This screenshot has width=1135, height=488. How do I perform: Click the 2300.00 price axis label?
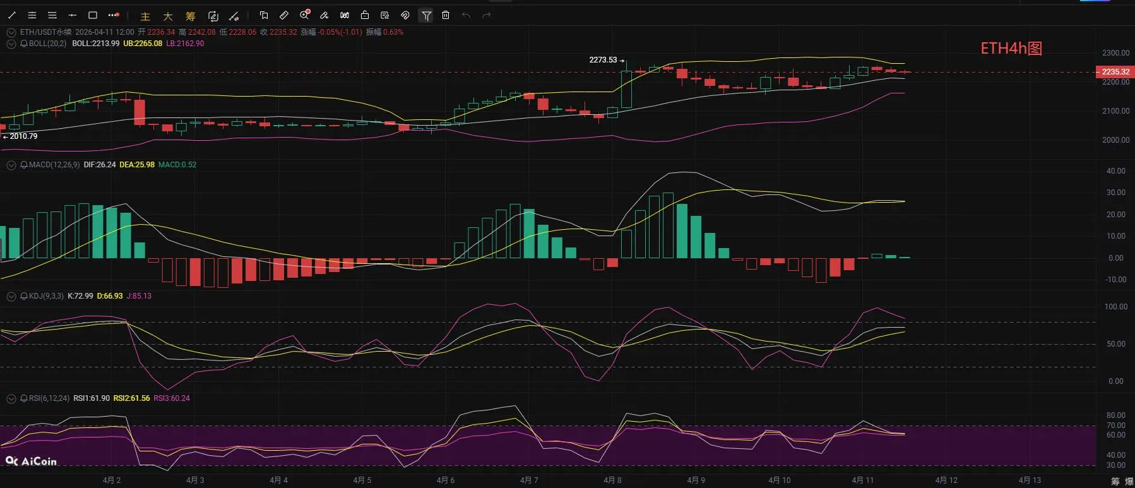(x=1116, y=53)
